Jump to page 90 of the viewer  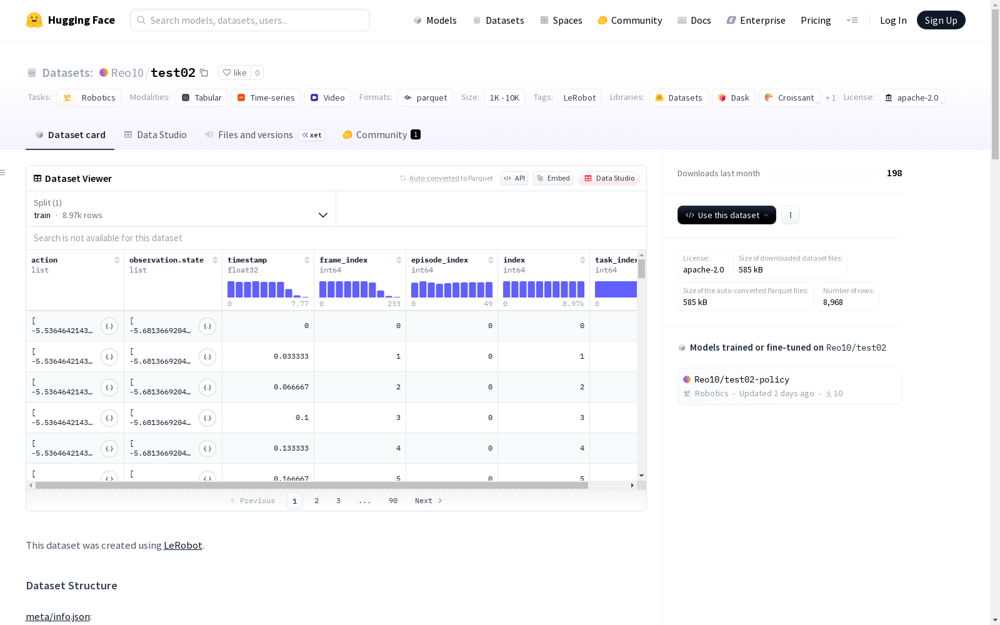pos(393,501)
